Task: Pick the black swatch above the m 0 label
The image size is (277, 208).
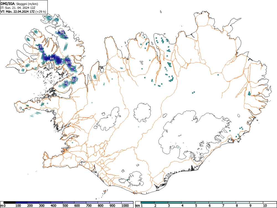Action: 9,202
